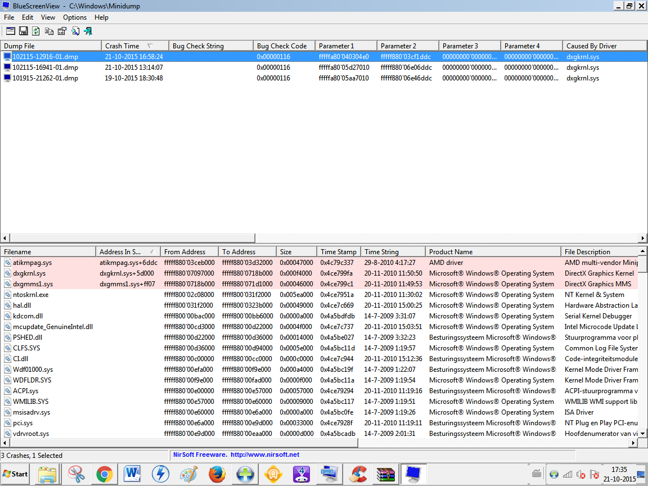This screenshot has width=648, height=486.
Task: Refresh the crash dump list
Action: (36, 31)
